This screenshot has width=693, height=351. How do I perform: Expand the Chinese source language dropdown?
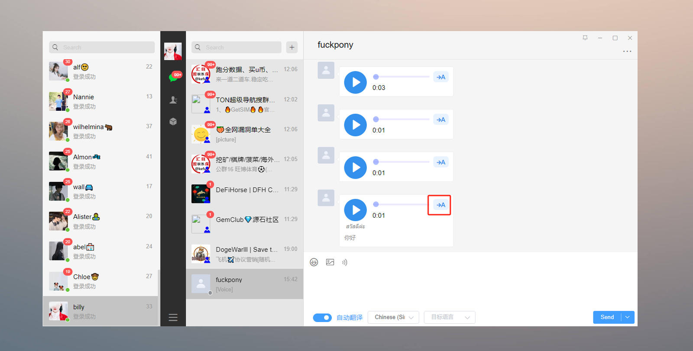pyautogui.click(x=393, y=317)
